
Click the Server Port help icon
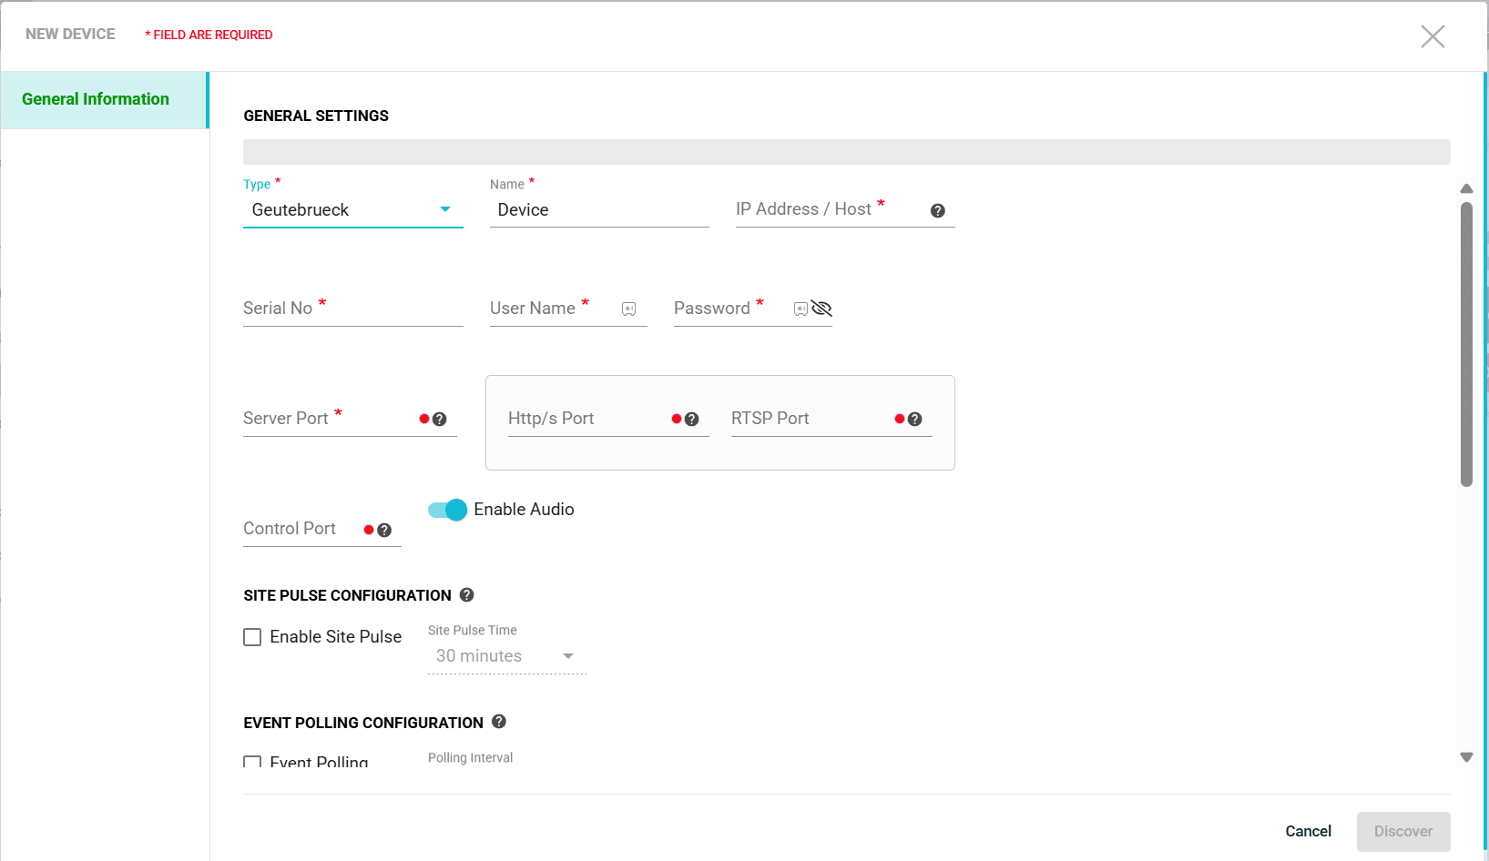[x=440, y=420]
